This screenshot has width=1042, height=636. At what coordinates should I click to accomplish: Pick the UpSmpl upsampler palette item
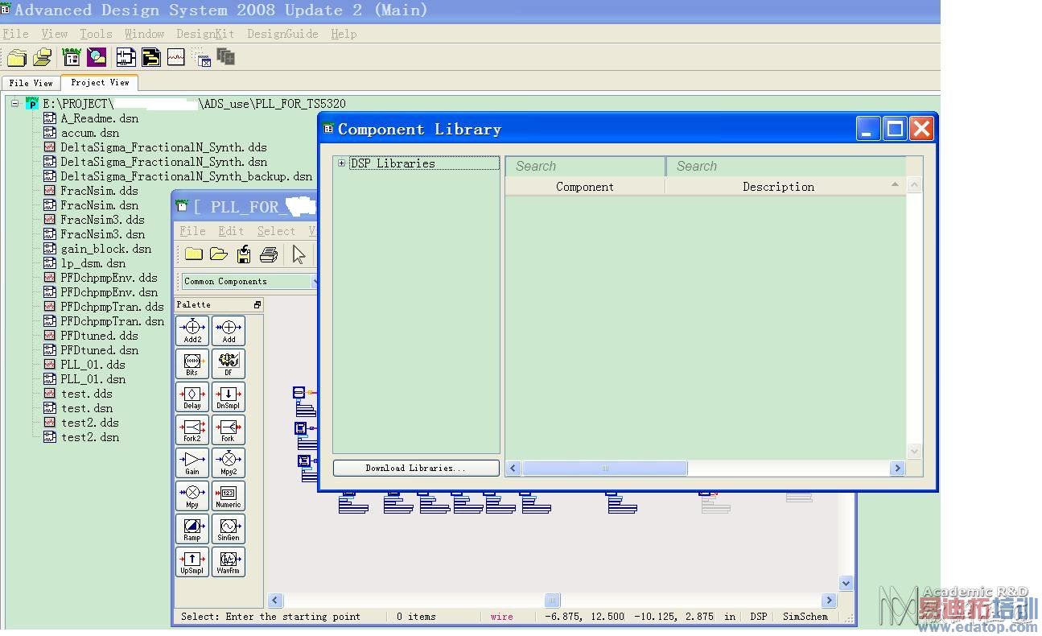tap(192, 562)
